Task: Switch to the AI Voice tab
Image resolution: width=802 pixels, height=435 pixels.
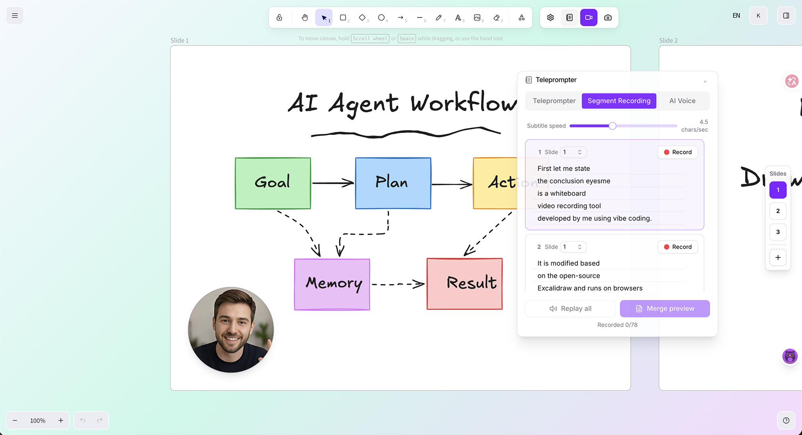Action: 682,101
